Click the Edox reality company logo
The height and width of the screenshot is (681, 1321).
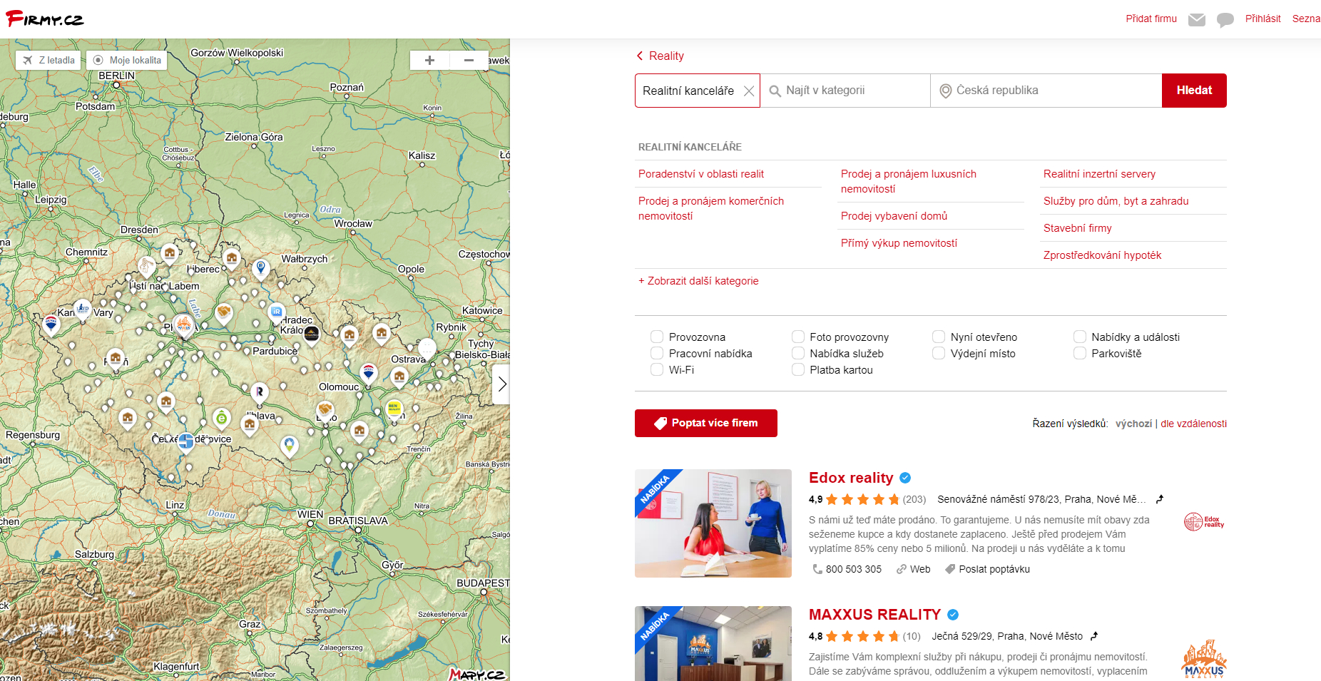tap(1204, 522)
